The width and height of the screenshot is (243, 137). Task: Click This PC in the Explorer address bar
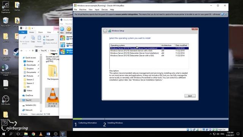[x=44, y=51]
